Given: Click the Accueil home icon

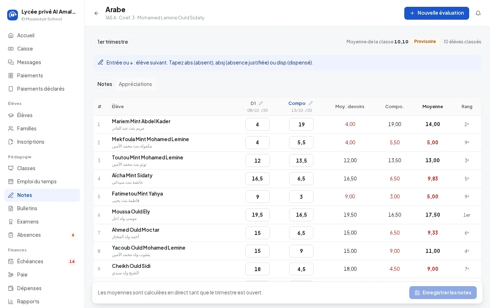Looking at the screenshot, I should tap(11, 35).
